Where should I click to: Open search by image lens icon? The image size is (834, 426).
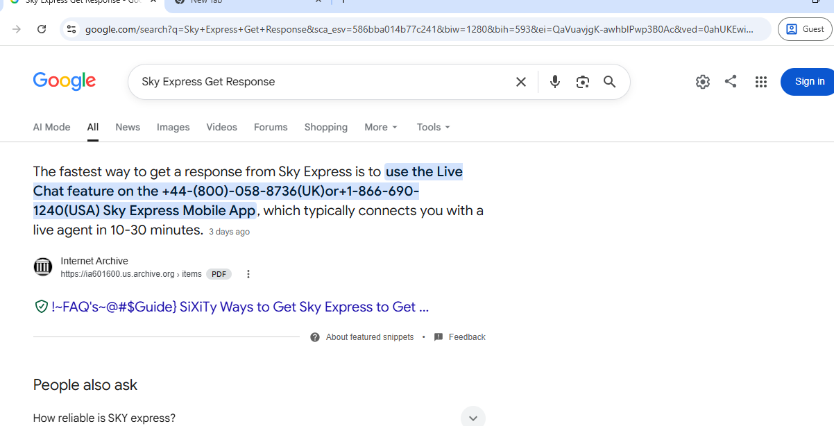[x=583, y=82]
